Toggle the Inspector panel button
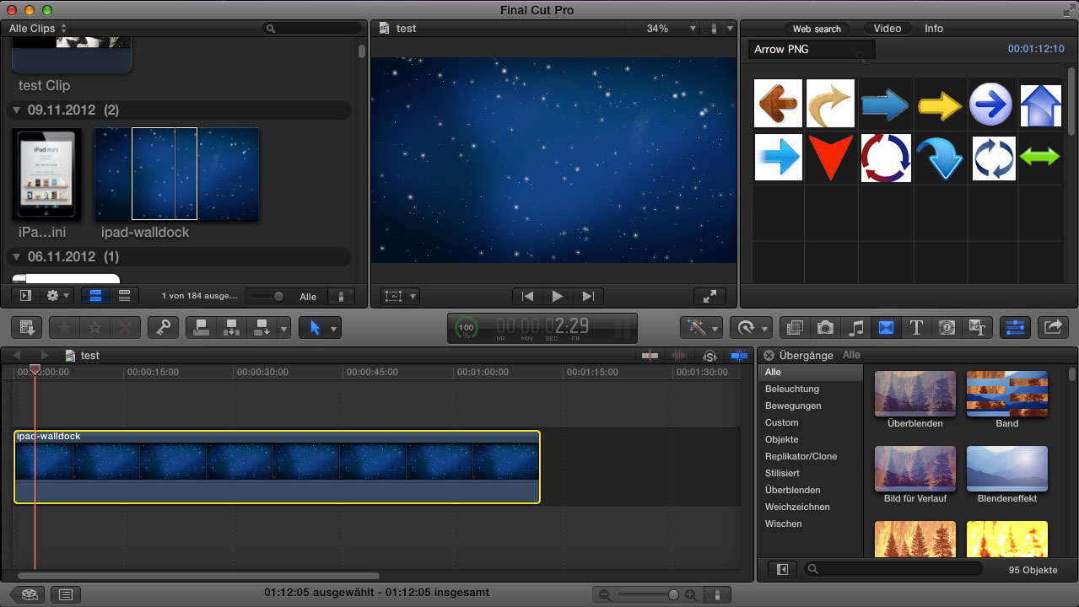 point(1014,327)
